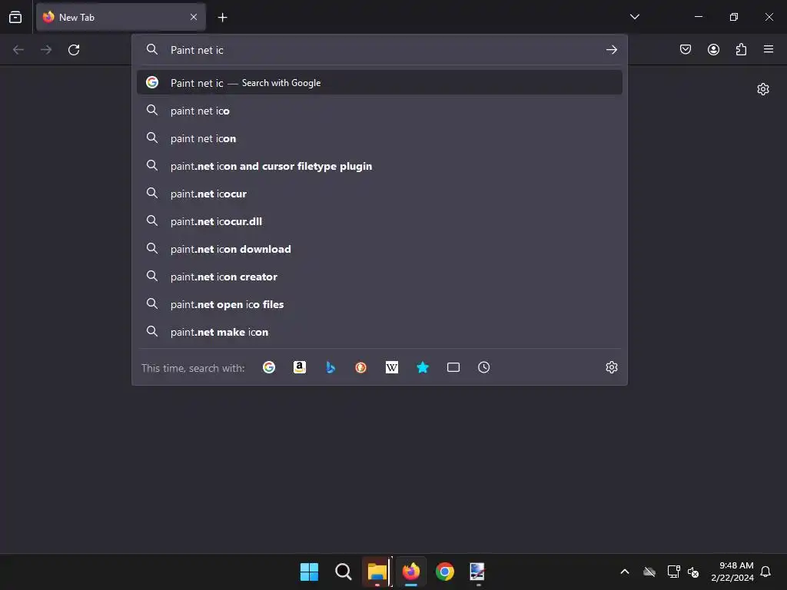Choose suggestion 'paint net icon'
Viewport: 787px width, 590px height.
(380, 138)
